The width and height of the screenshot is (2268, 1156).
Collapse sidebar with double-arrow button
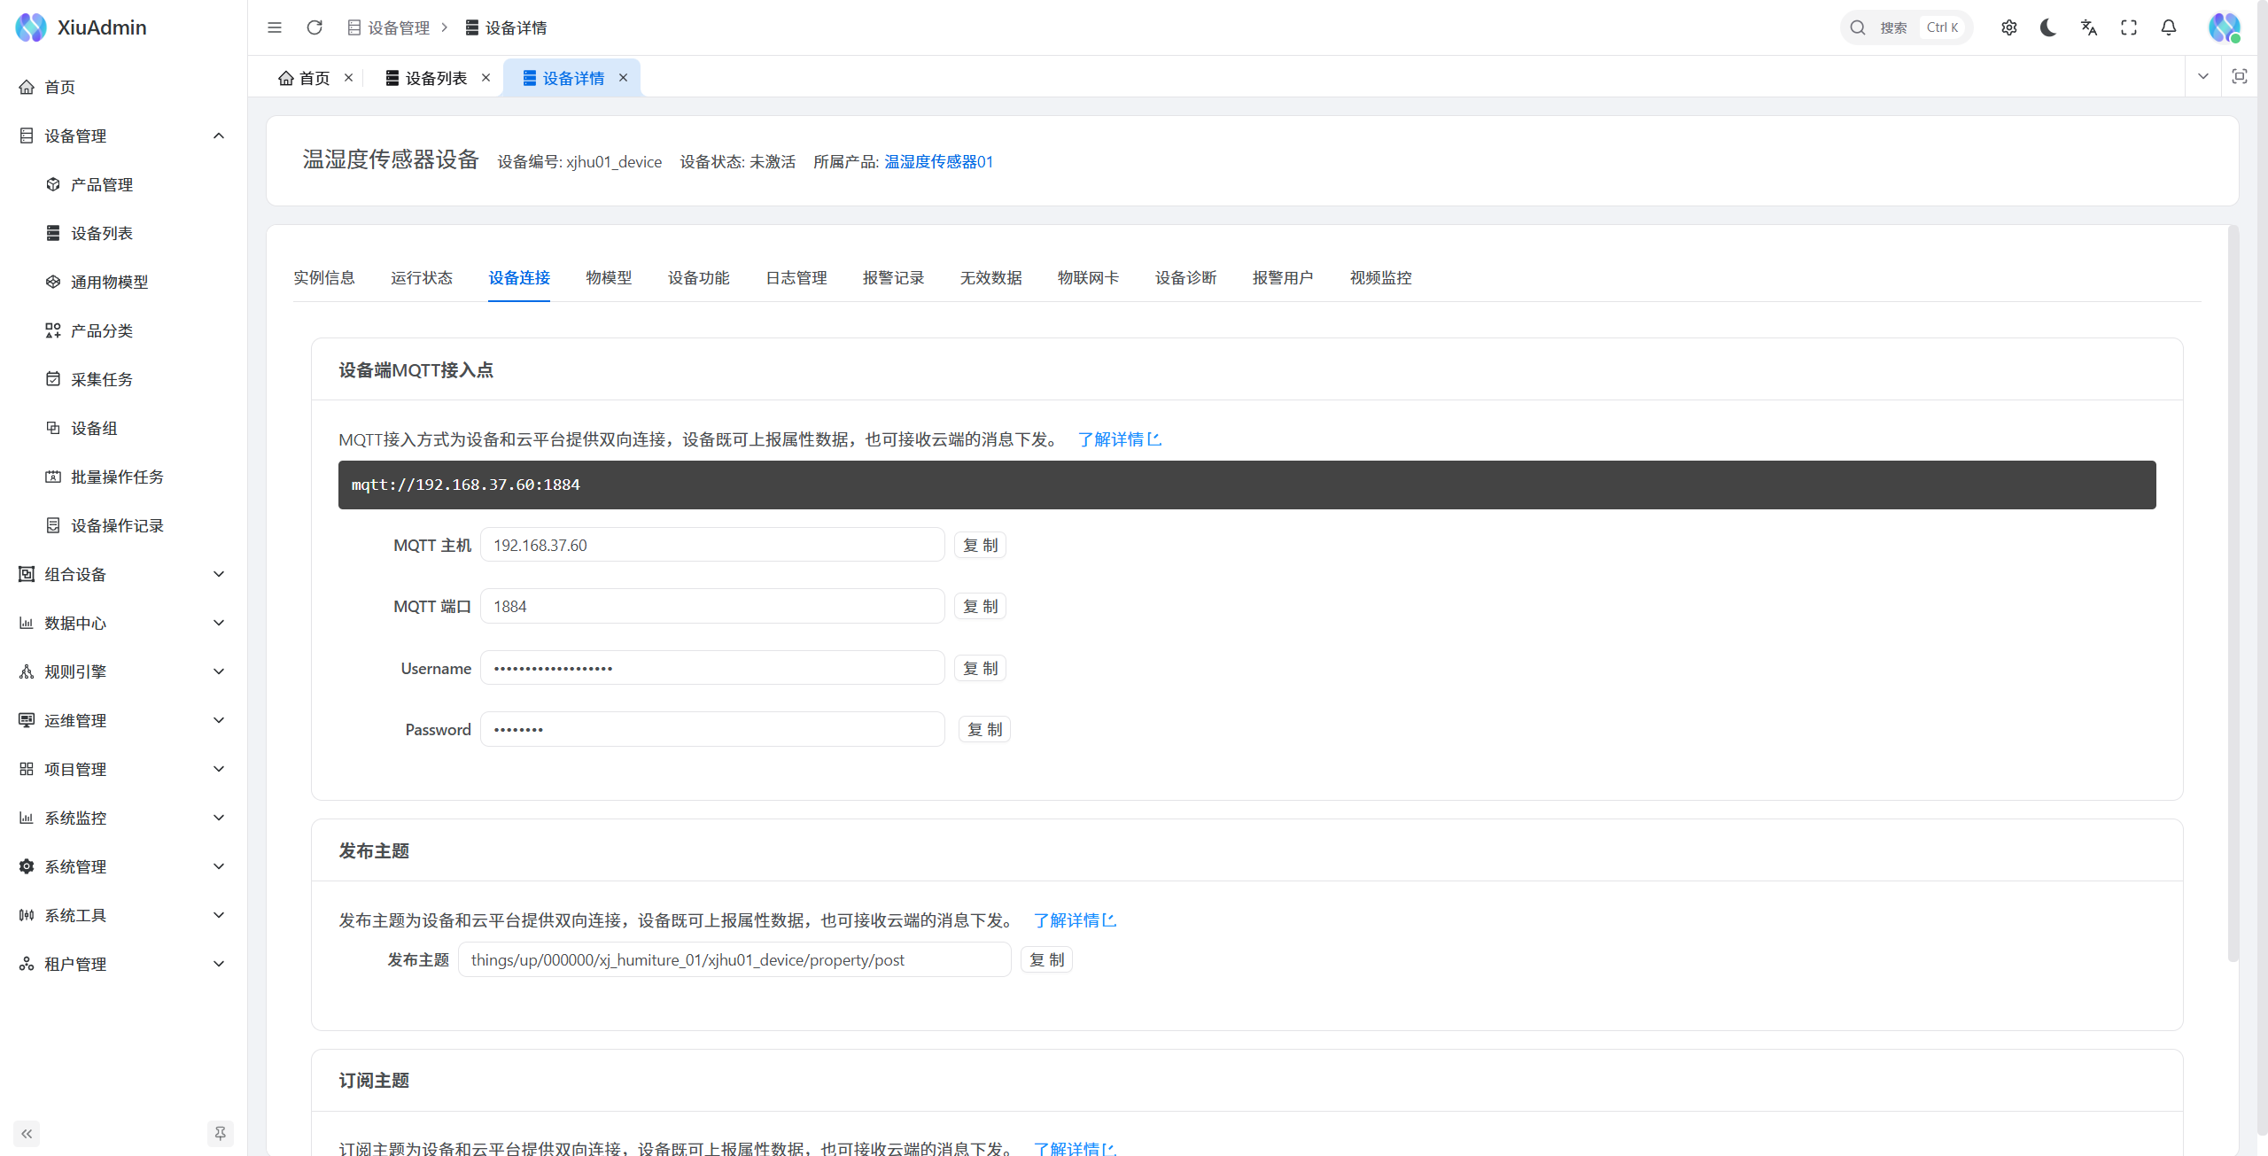(27, 1133)
